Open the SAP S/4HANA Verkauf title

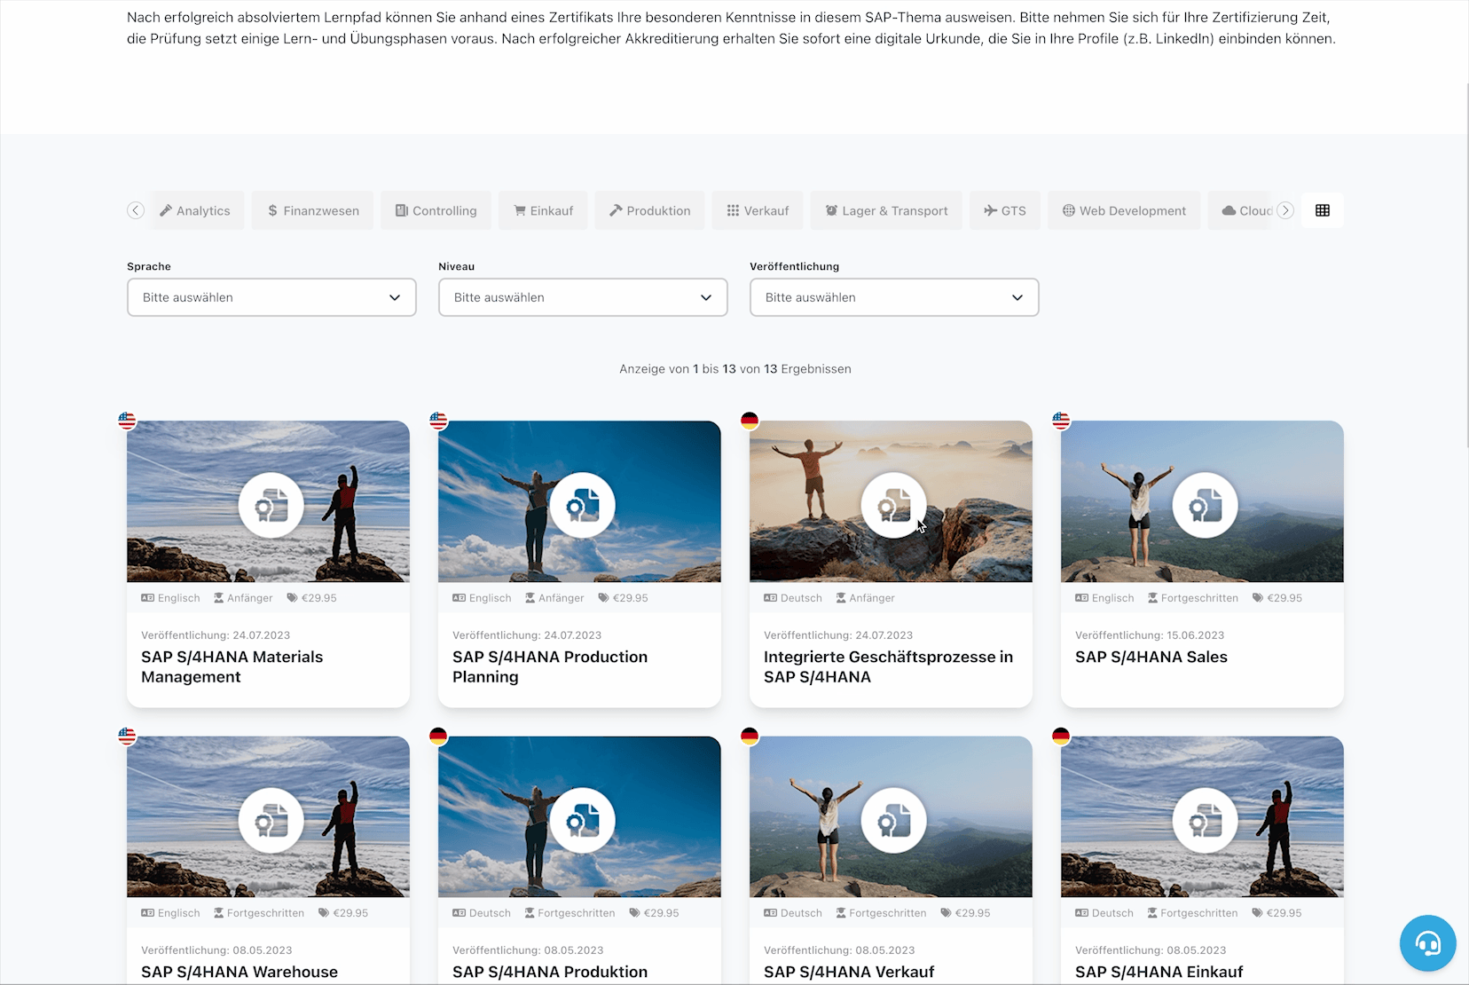[849, 972]
